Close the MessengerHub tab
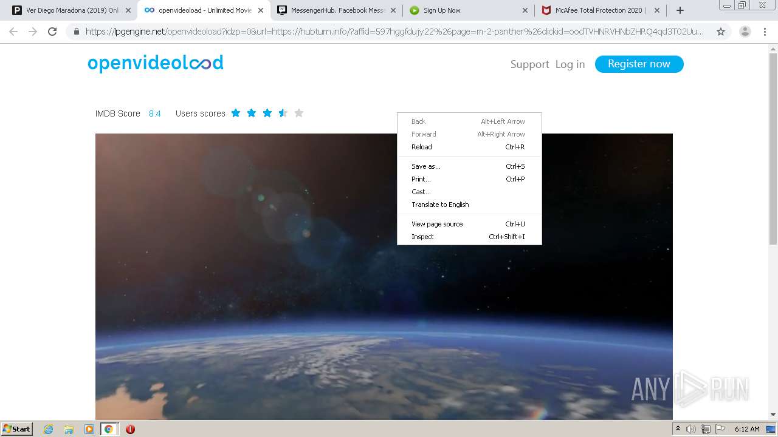This screenshot has height=437, width=778. [x=393, y=10]
